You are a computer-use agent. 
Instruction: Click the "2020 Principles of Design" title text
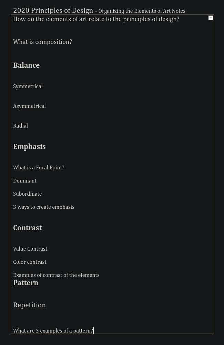(x=53, y=10)
